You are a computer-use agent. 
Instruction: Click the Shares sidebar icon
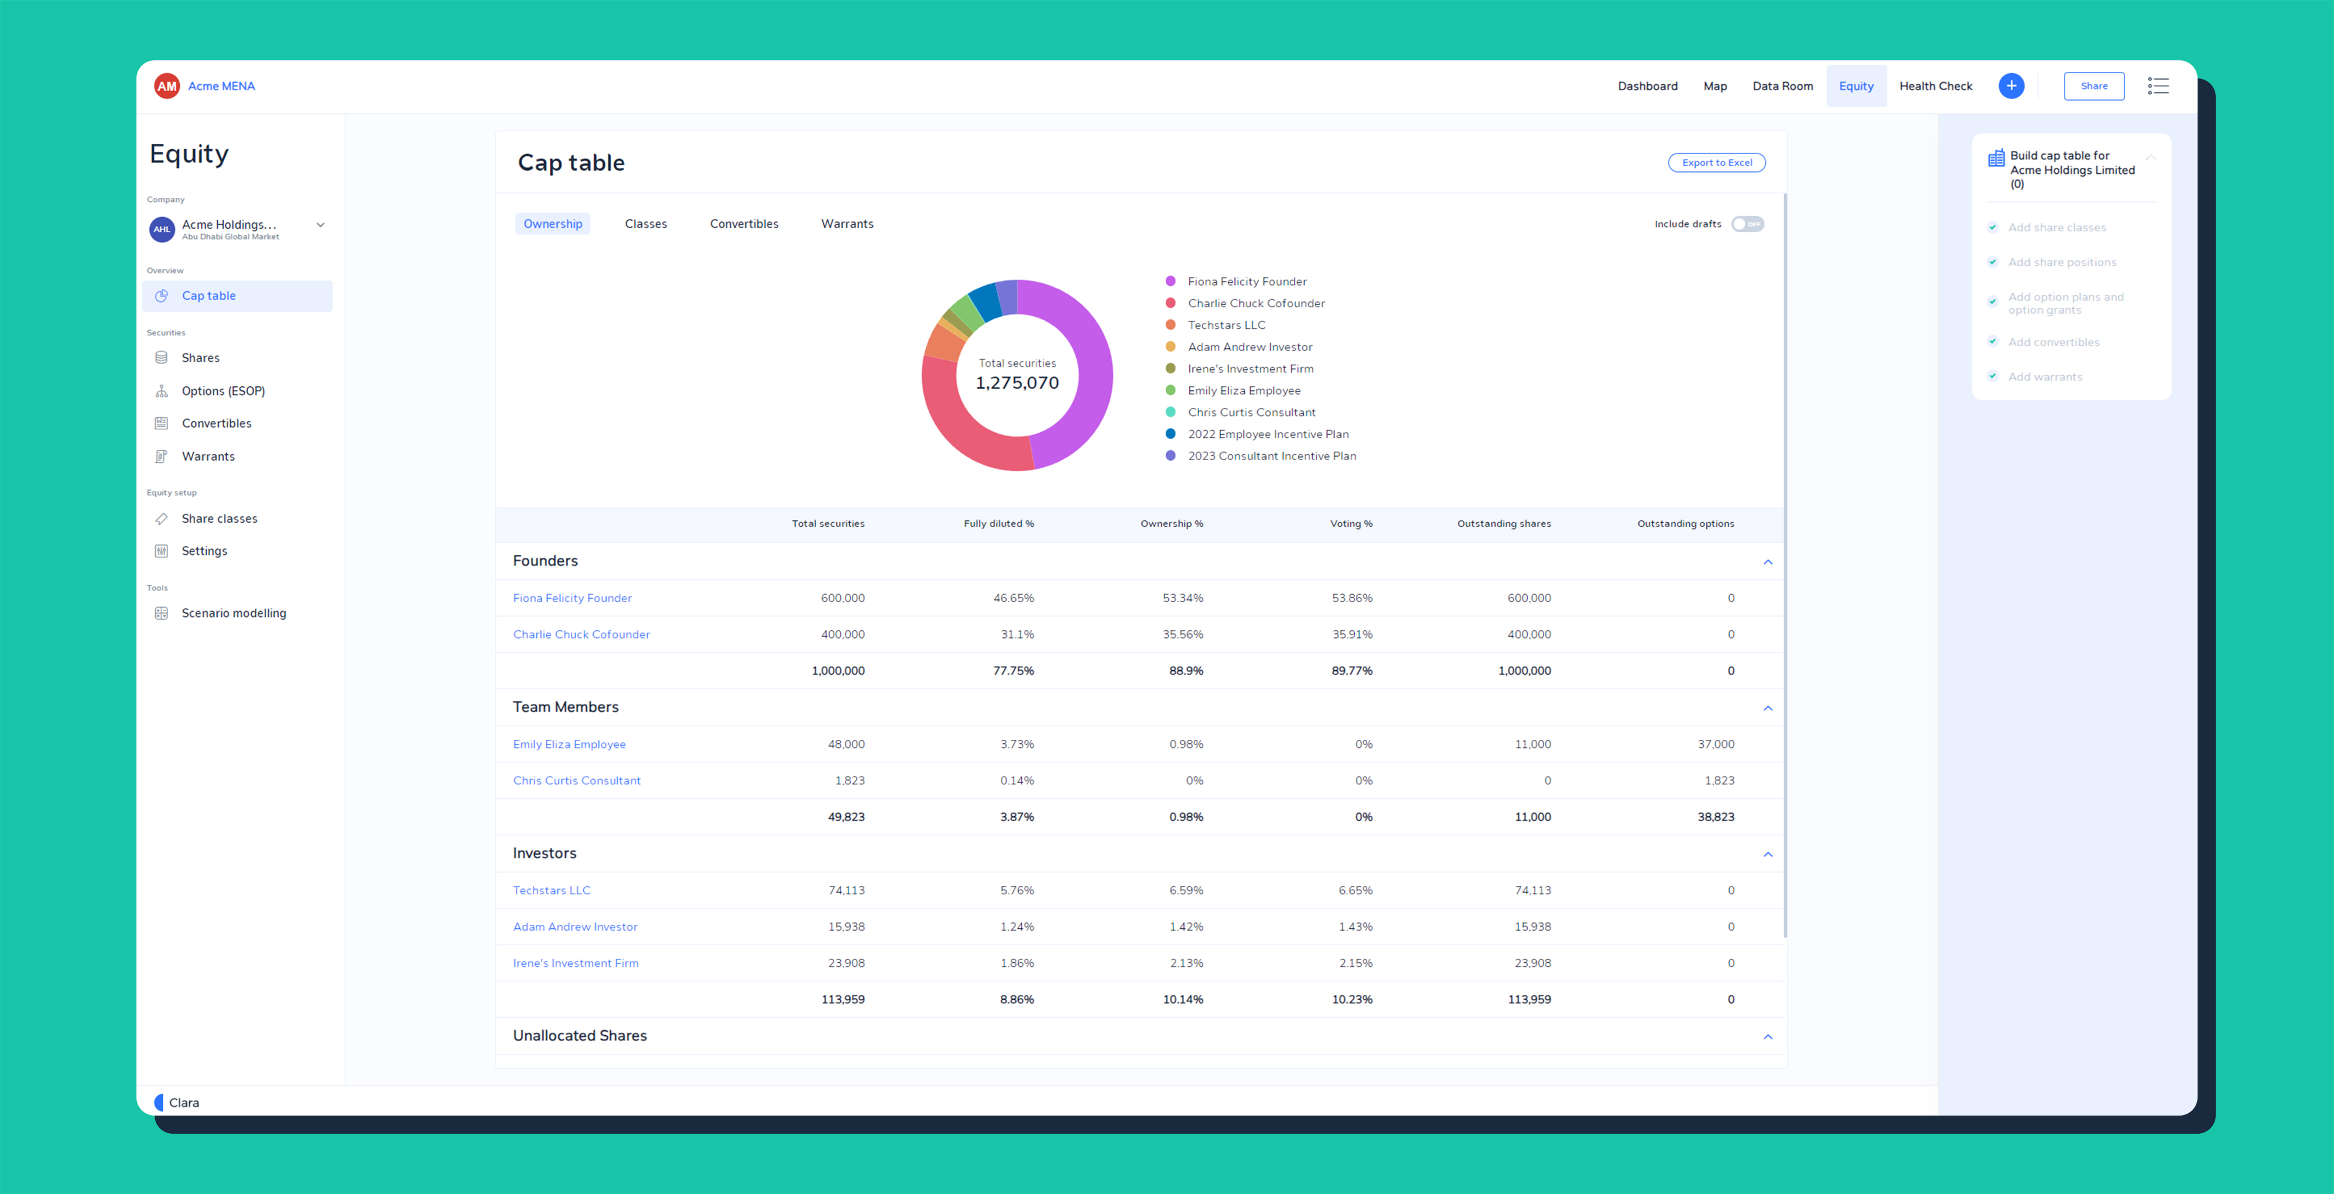pos(161,358)
